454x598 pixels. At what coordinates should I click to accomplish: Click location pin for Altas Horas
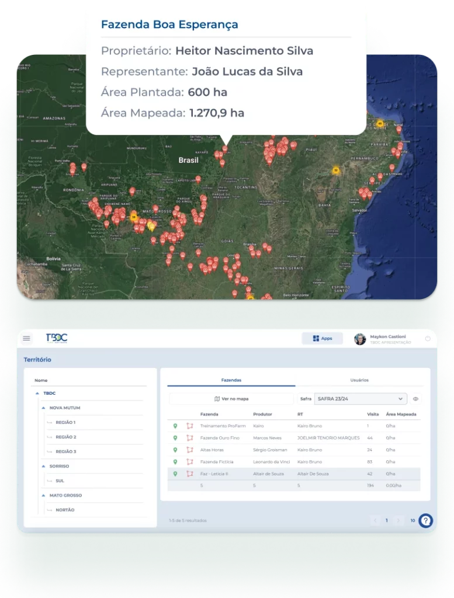175,450
